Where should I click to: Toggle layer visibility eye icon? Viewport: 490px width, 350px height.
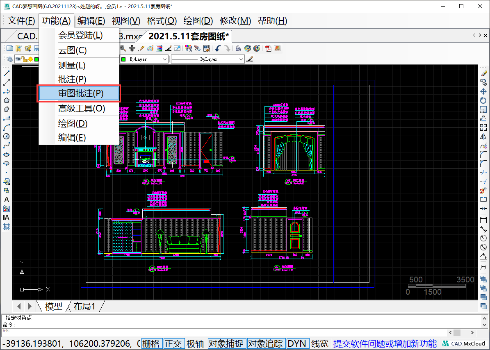[x=18, y=59]
